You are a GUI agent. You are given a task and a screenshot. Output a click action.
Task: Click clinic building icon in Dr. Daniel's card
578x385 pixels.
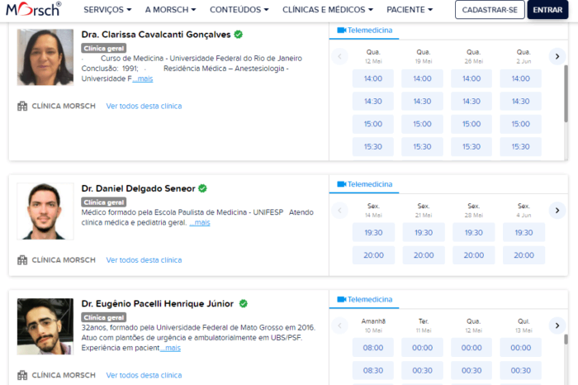tap(22, 259)
